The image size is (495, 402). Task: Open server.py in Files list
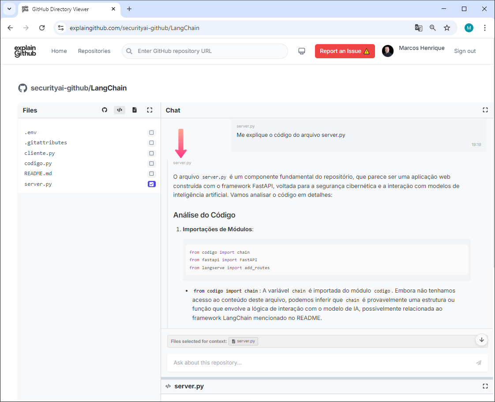click(x=38, y=184)
